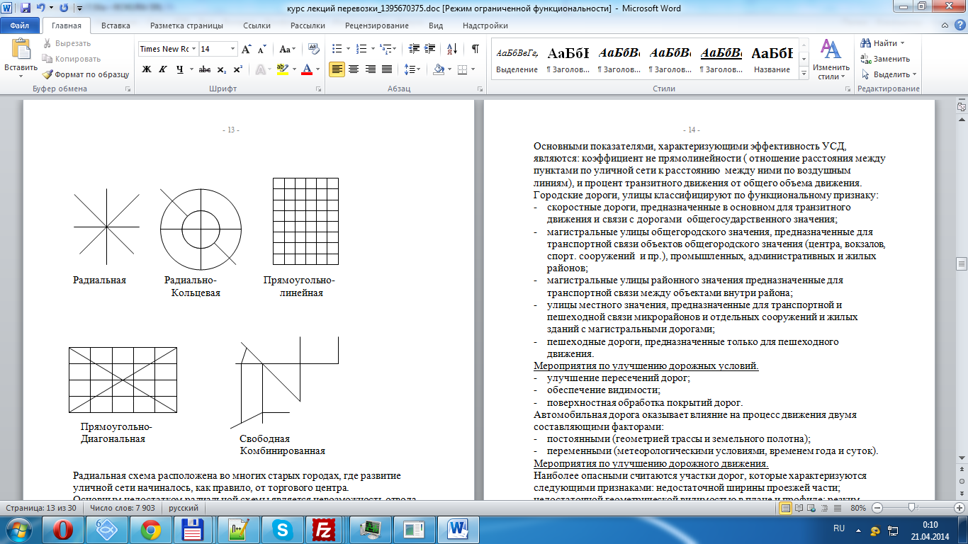Open line spacing dropdown
This screenshot has width=968, height=544.
tap(412, 69)
